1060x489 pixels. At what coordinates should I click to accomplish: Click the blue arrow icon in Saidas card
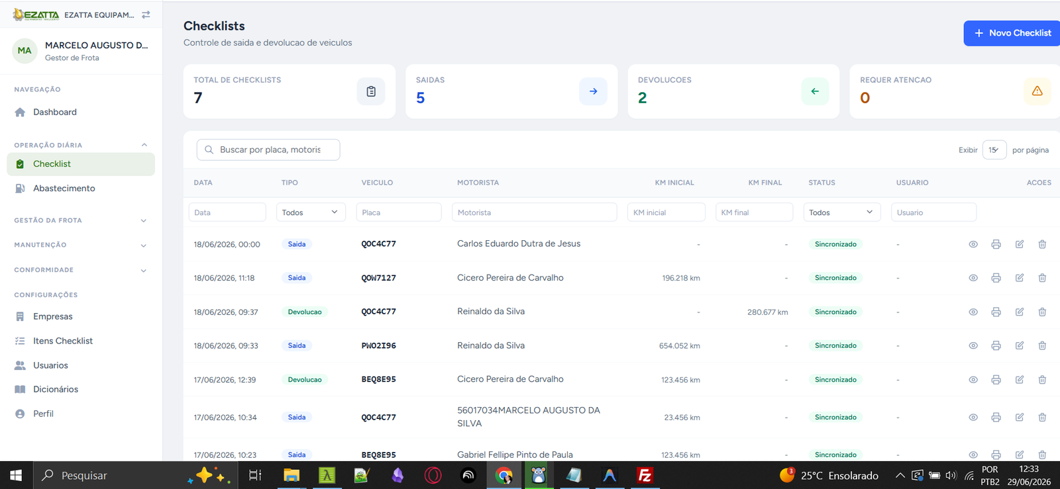click(593, 91)
